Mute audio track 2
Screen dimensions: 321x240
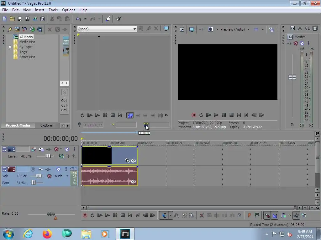point(58,169)
